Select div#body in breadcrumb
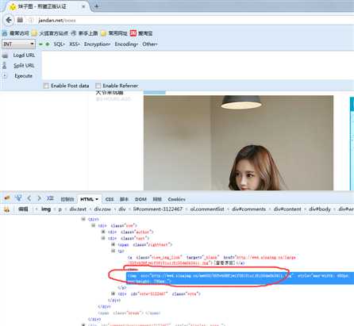 point(320,209)
